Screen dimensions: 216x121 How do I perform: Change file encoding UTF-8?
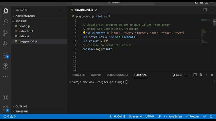point(150,117)
